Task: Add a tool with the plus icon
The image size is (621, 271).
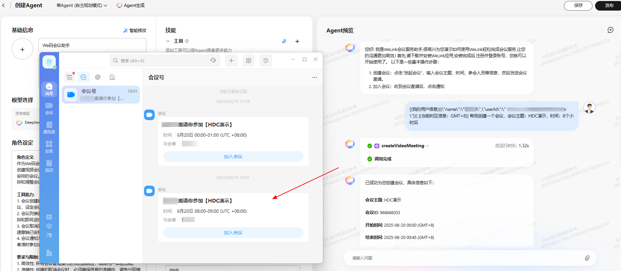Action: 297,41
